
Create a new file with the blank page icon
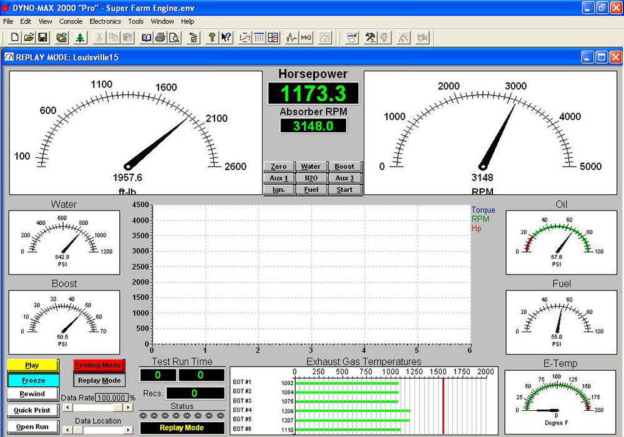(15, 38)
